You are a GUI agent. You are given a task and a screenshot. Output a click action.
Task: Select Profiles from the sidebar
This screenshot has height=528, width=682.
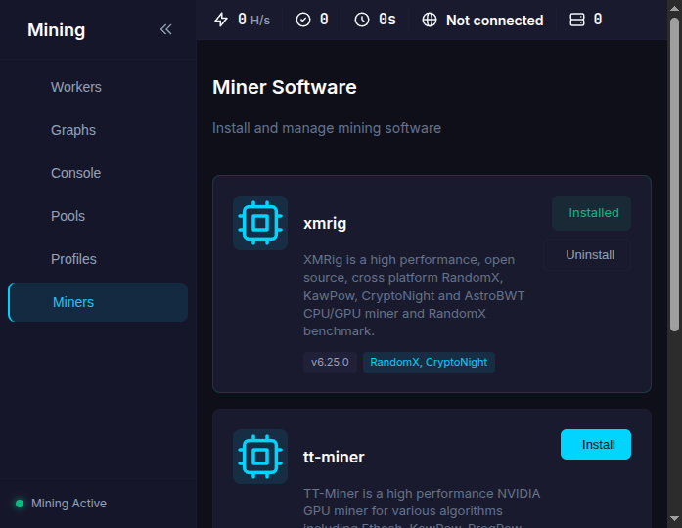pyautogui.click(x=73, y=259)
